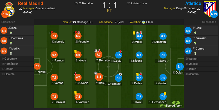
Task: Select Bale's 8.5 rating circle
Action: click(x=99, y=77)
